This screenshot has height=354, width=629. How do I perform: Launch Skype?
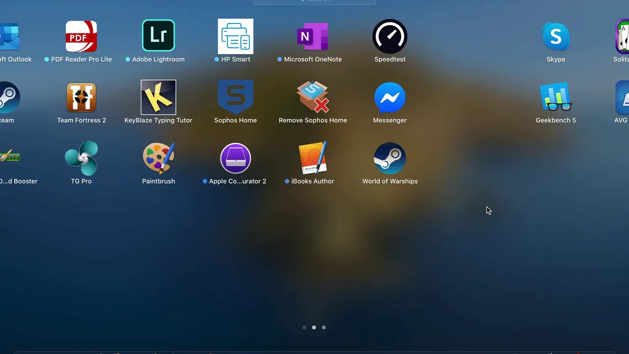pos(556,36)
